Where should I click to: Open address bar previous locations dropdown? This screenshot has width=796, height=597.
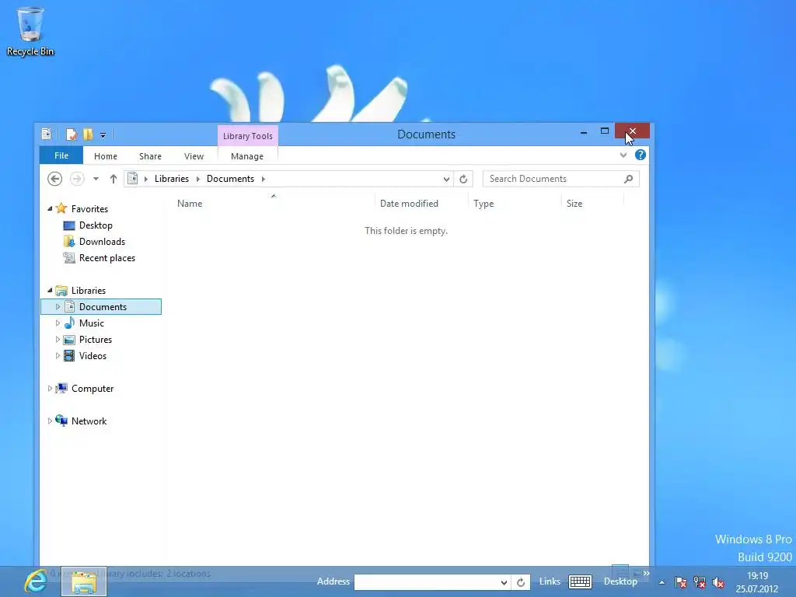click(446, 179)
